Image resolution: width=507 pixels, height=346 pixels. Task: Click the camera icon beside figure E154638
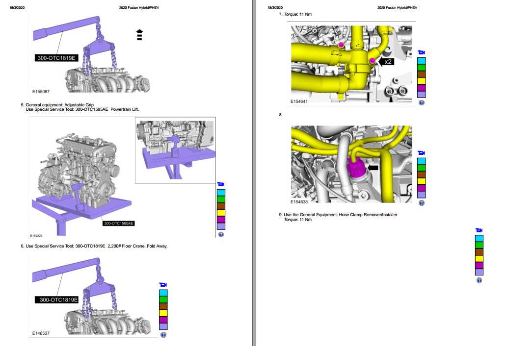[421, 153]
